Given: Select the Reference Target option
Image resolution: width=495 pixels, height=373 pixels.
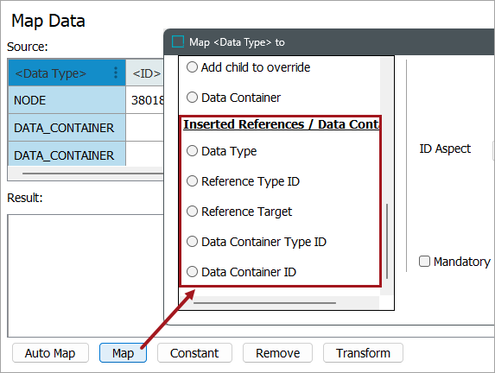Looking at the screenshot, I should [x=192, y=212].
